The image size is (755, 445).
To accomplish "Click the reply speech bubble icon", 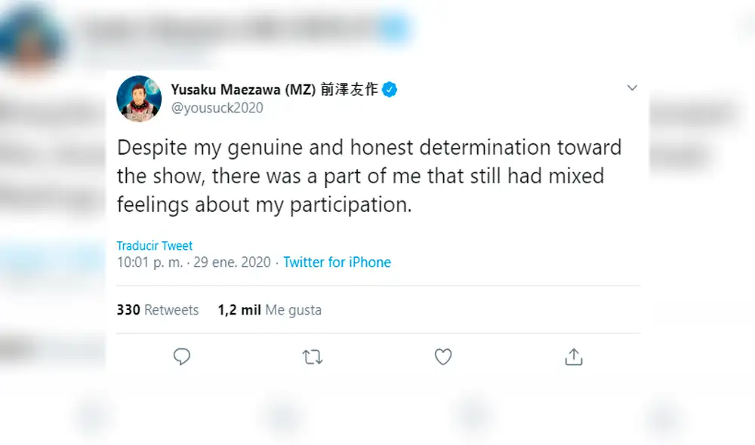I will click(x=182, y=356).
